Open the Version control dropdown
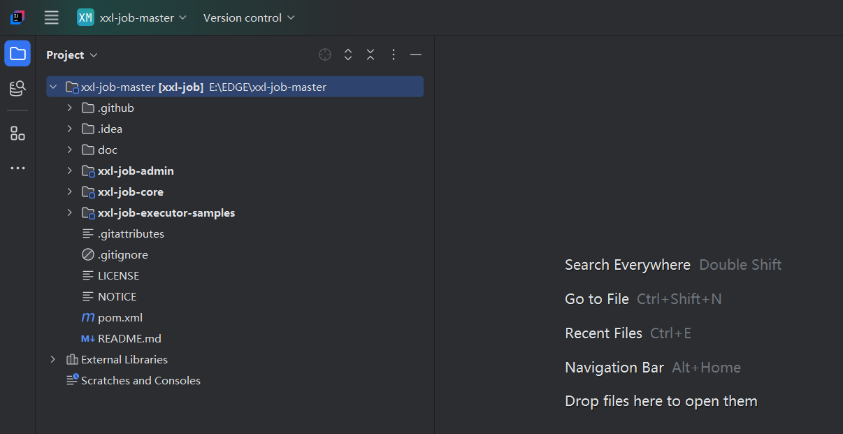 [249, 17]
